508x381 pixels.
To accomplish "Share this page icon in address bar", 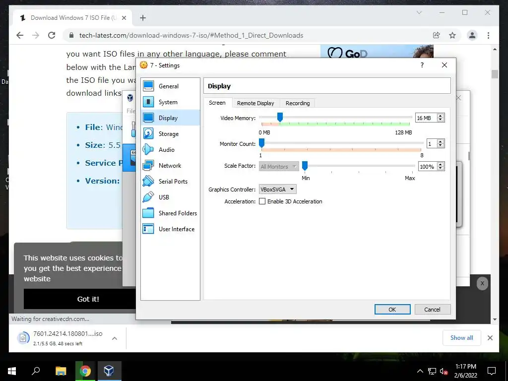I will [x=437, y=35].
